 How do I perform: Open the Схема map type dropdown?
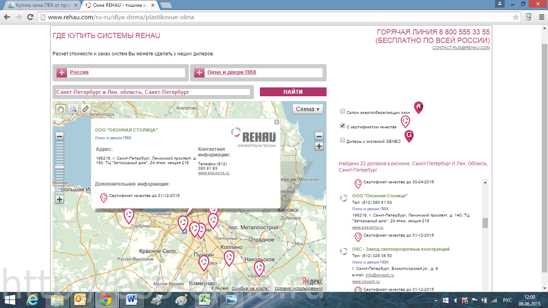308,109
